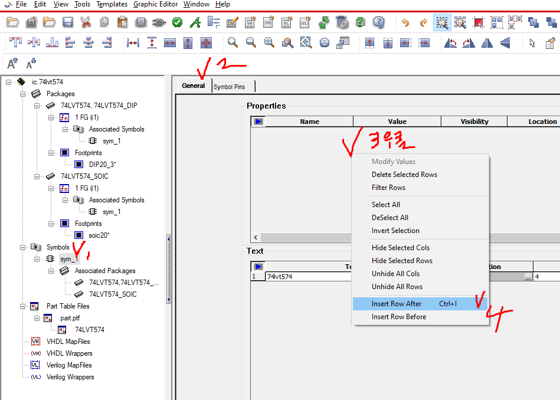Image resolution: width=560 pixels, height=400 pixels.
Task: Click the Undo arrow icon
Action: click(405, 22)
